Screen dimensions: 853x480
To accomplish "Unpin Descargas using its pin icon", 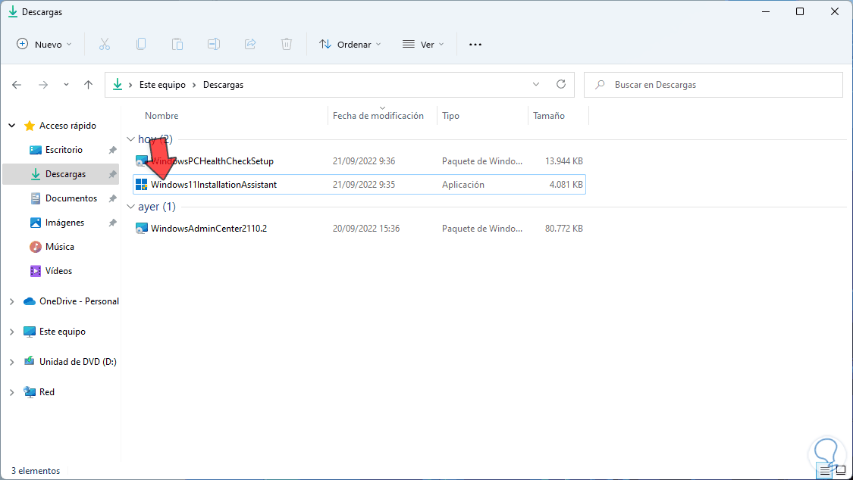I will click(x=113, y=174).
